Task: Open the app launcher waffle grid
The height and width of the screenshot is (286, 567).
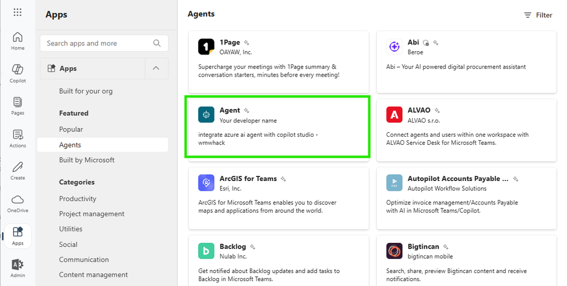Action: tap(18, 12)
